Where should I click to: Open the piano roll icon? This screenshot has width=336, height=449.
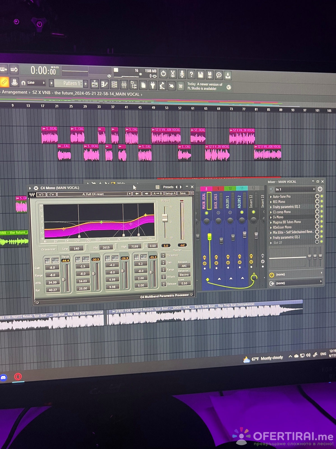point(104,84)
